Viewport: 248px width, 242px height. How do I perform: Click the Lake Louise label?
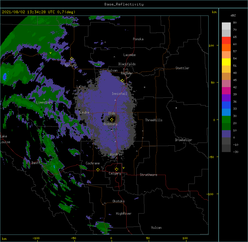tap(5, 139)
